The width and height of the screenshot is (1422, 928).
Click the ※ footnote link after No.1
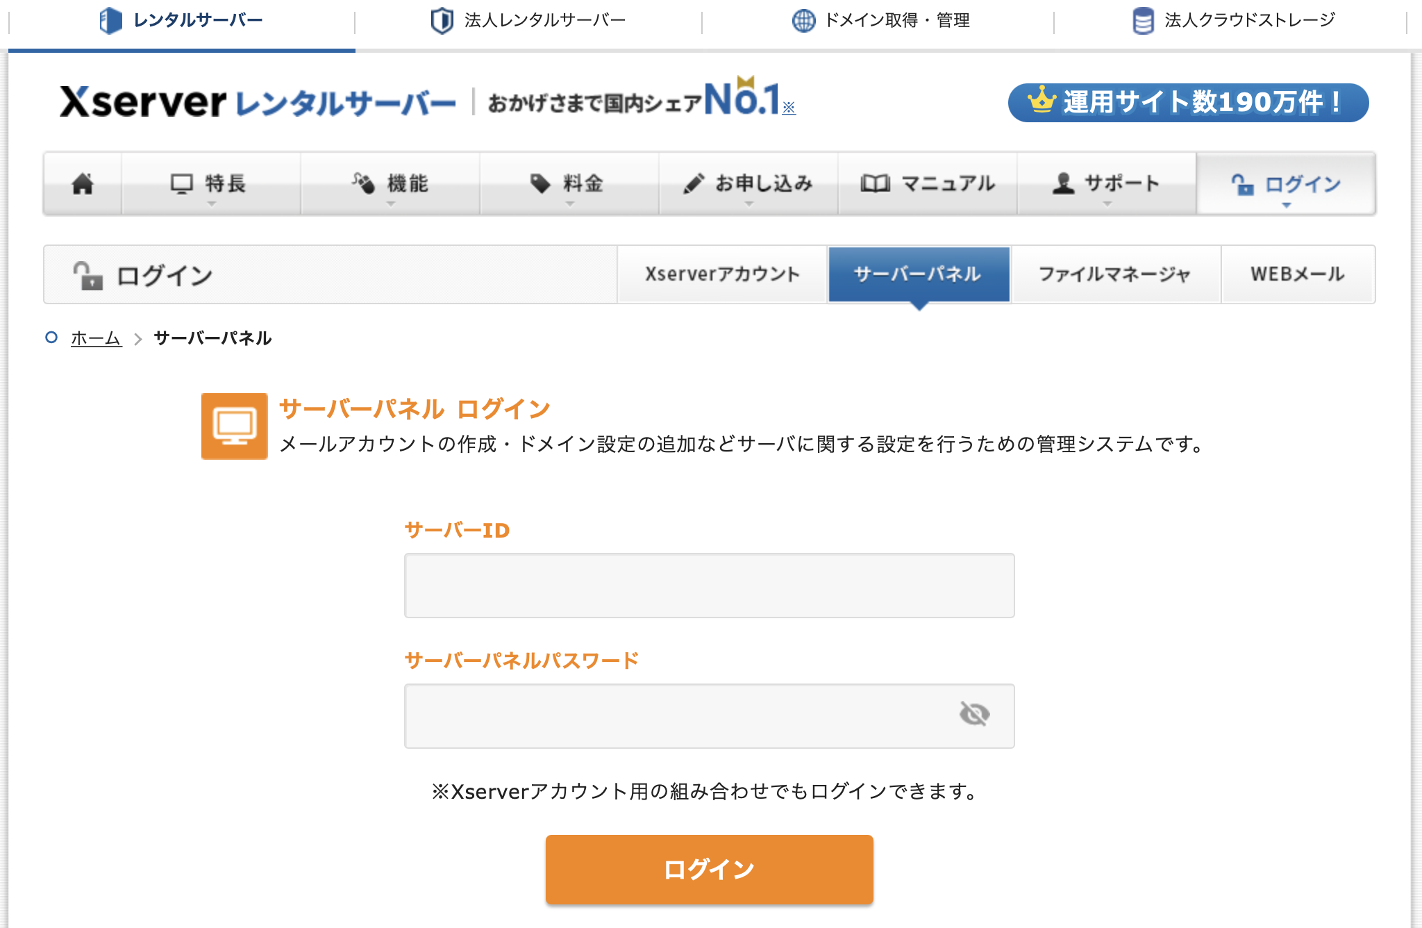(x=789, y=108)
